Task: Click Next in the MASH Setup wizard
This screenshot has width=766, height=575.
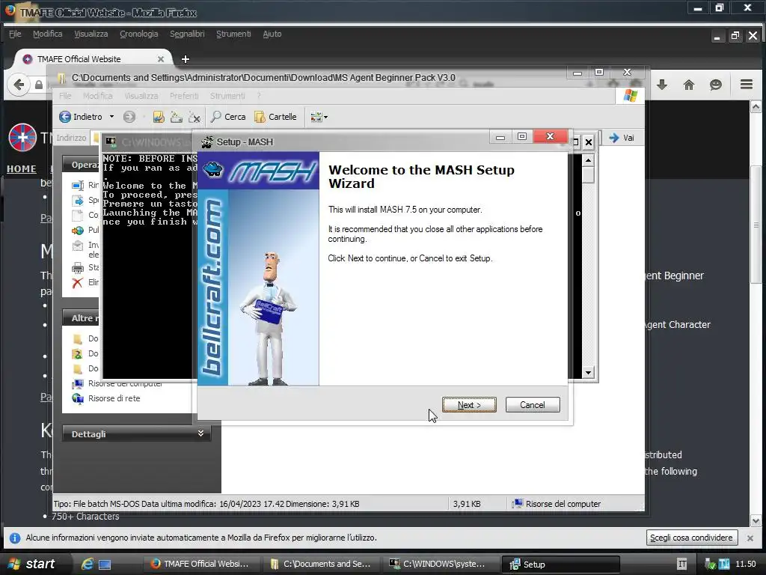Action: [469, 405]
